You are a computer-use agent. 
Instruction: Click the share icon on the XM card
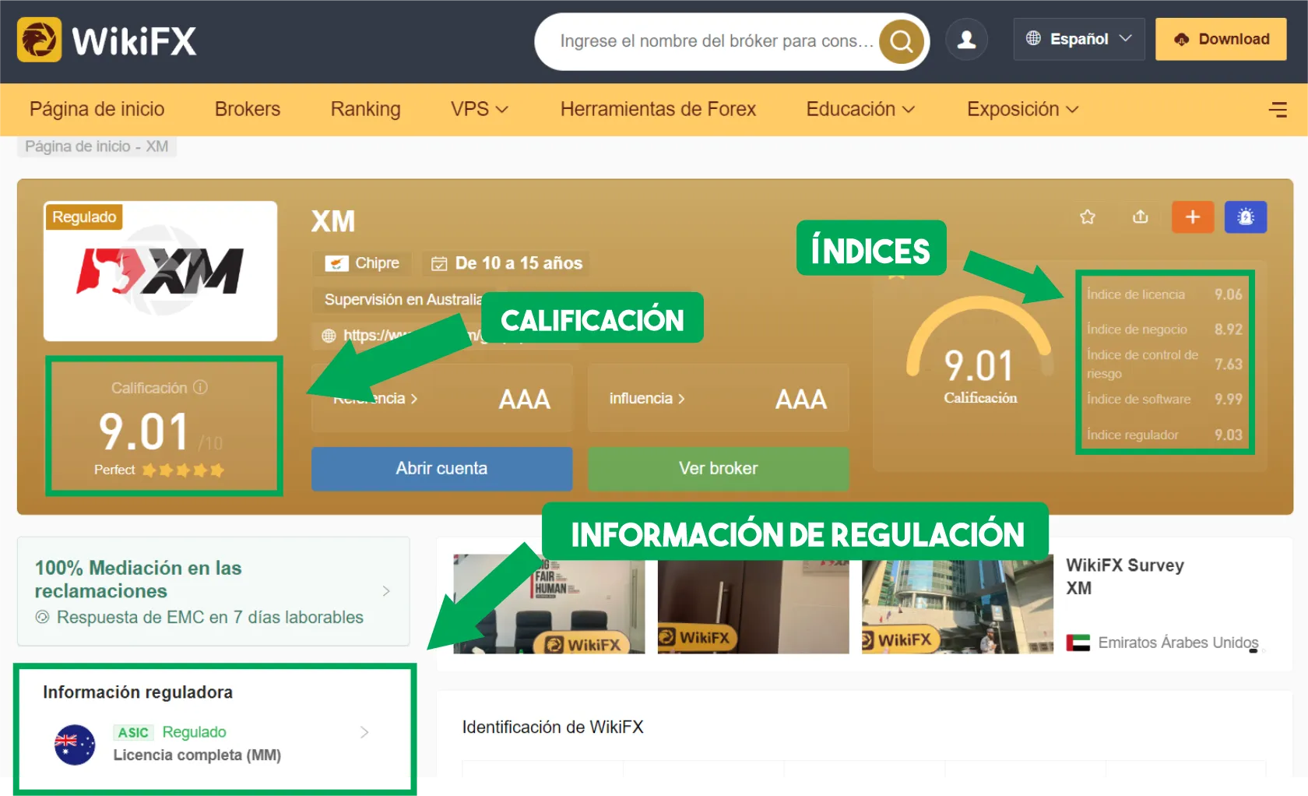(1141, 217)
